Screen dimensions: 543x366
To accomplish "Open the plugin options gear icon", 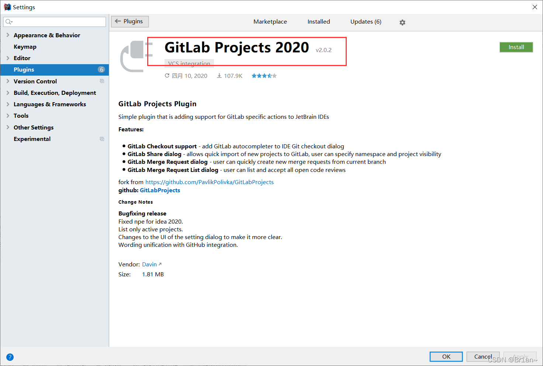I will click(402, 22).
